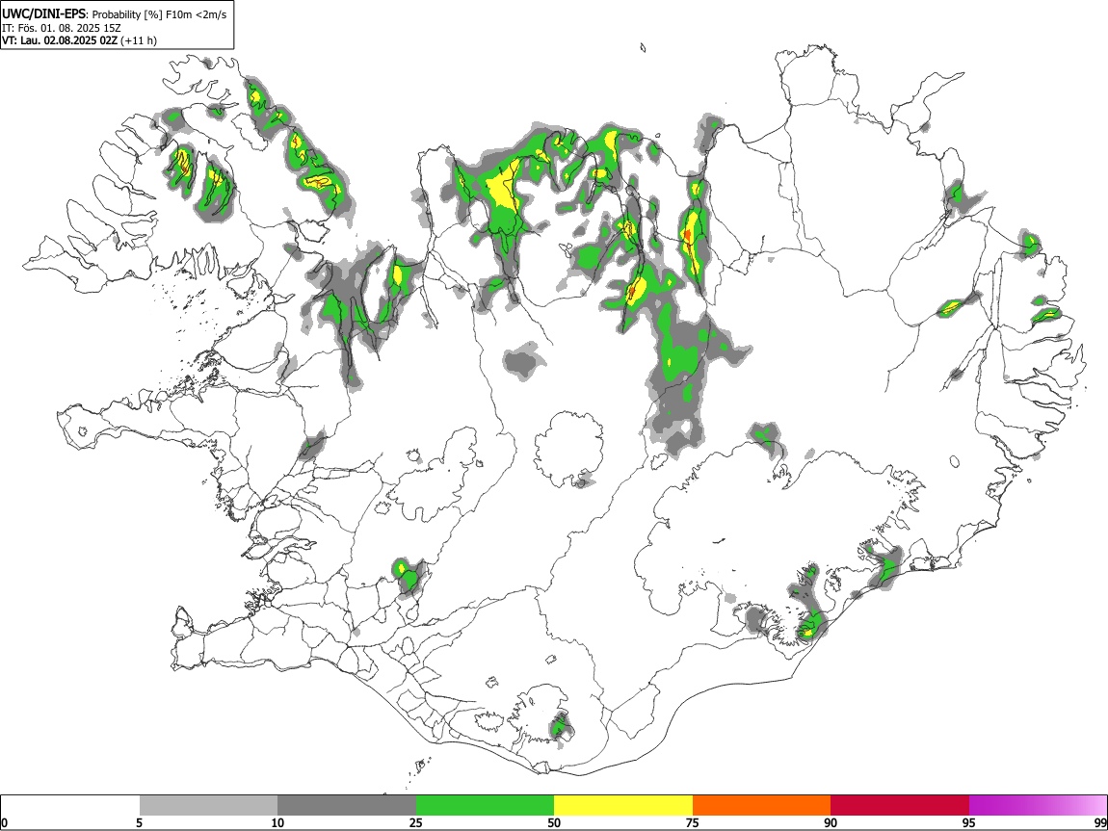1108x831 pixels.
Task: Click the legend tick label '90'
Action: [831, 822]
